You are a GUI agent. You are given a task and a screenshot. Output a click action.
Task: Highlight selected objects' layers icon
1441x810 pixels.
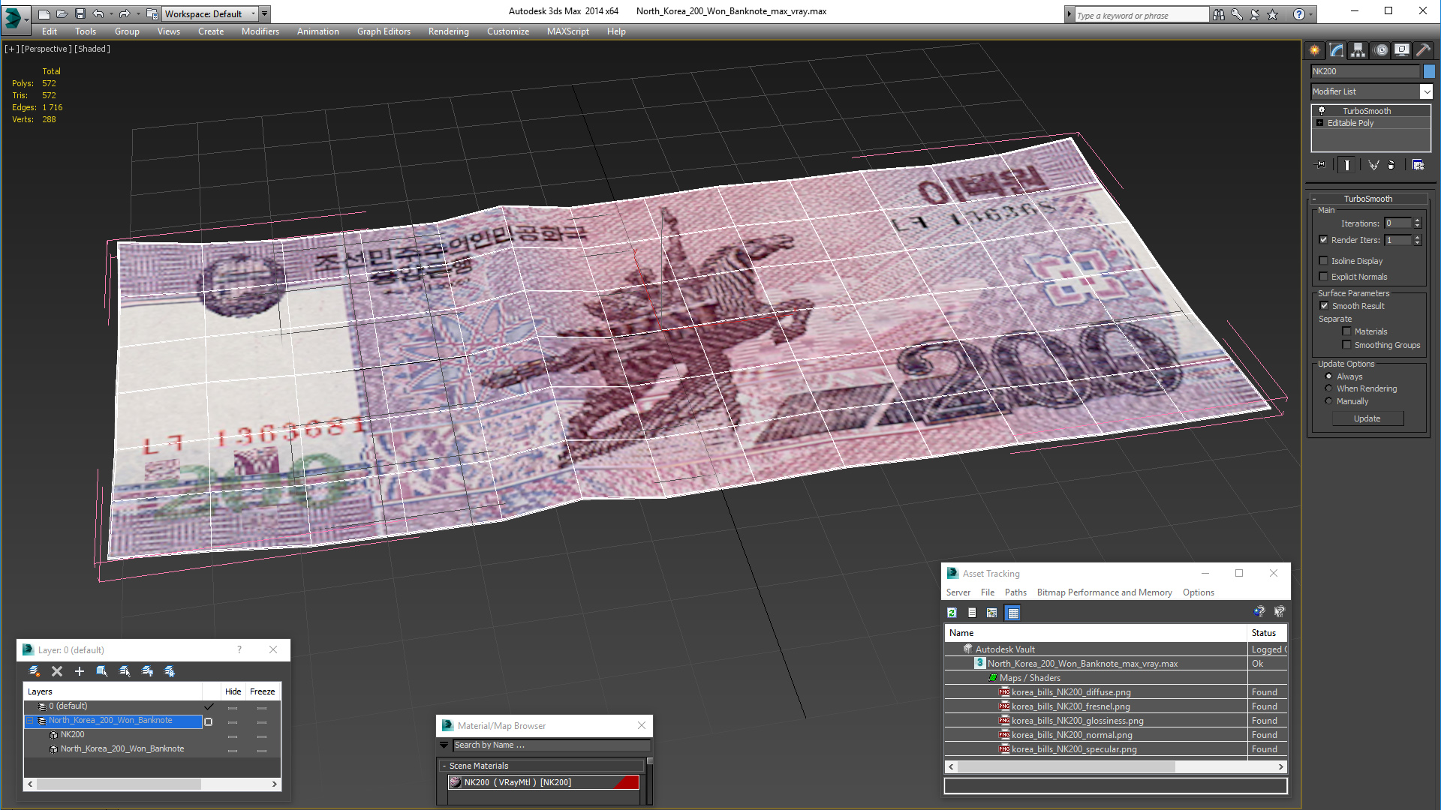[x=125, y=671]
